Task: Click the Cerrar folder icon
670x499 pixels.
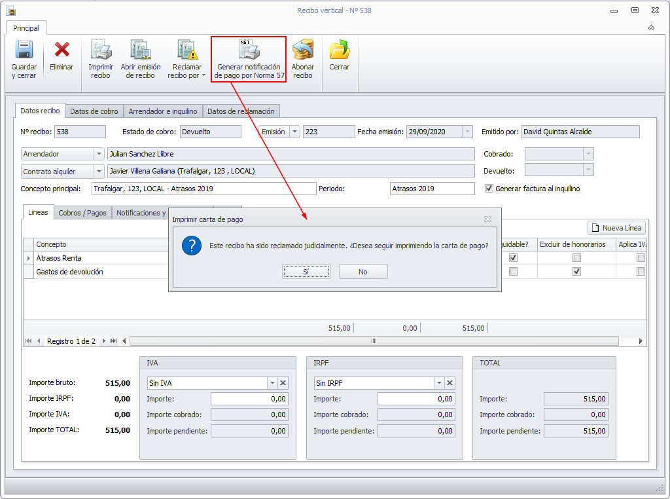Action: click(339, 50)
